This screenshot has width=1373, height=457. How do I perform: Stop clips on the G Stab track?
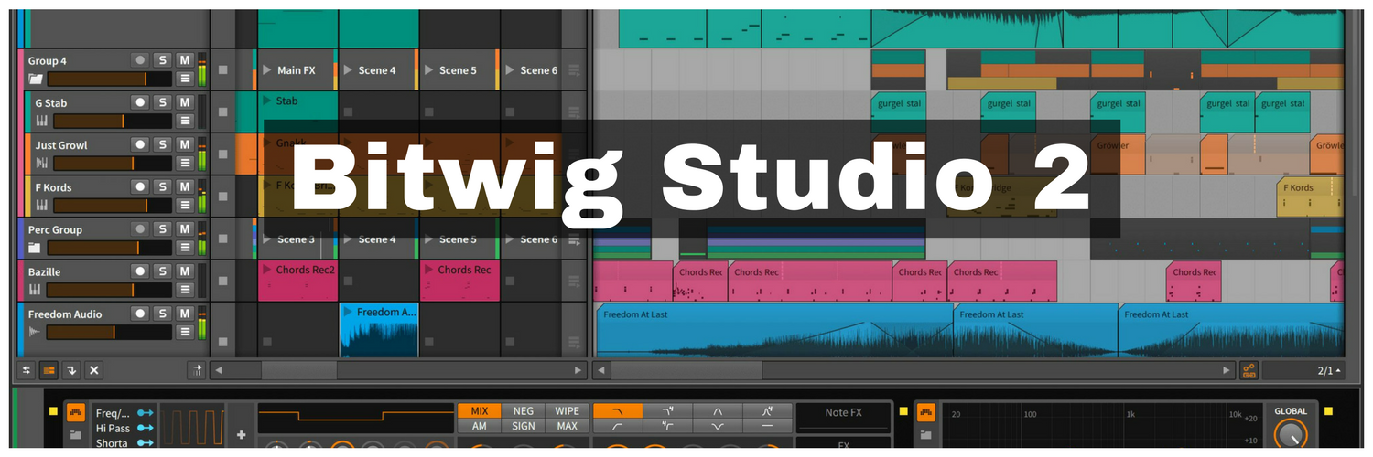(222, 112)
